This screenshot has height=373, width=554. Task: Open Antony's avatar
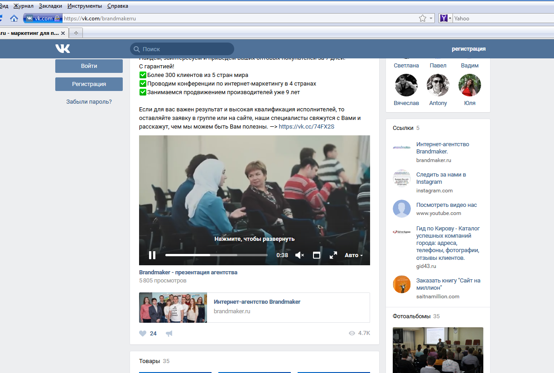click(x=438, y=85)
